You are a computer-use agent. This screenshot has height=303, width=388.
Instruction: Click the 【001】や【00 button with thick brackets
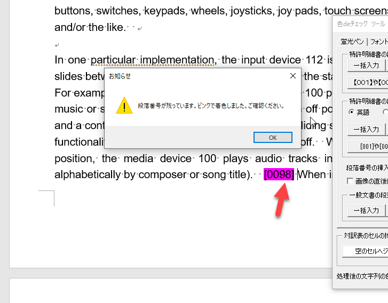pos(367,83)
